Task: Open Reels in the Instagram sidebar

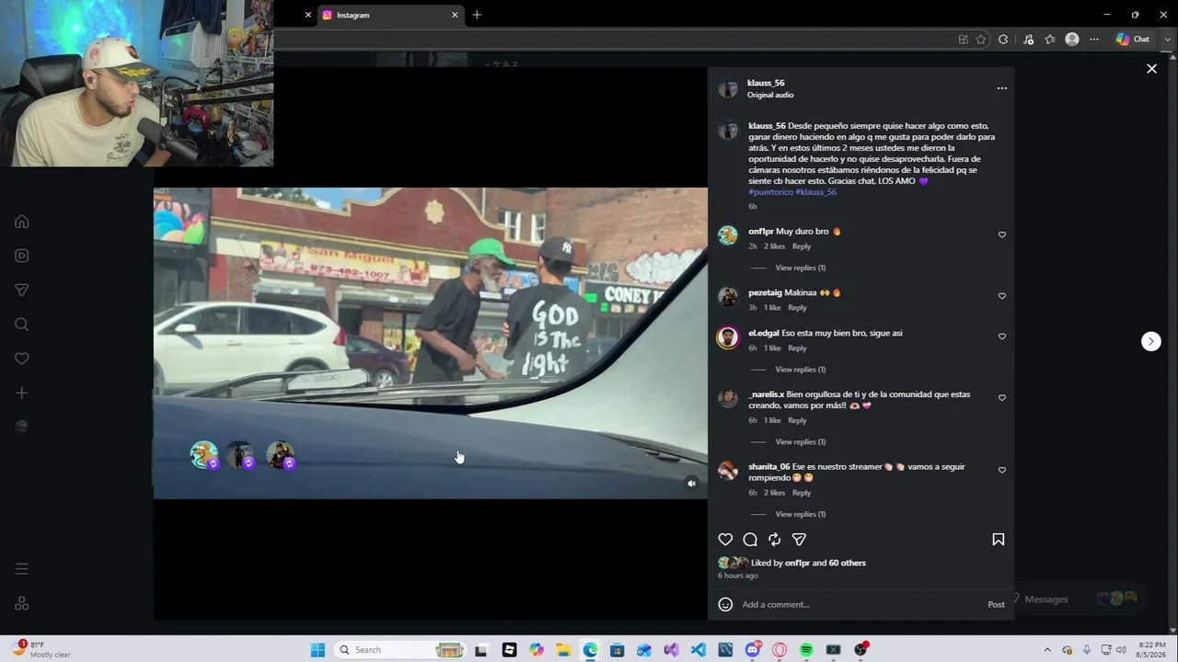Action: pos(22,256)
